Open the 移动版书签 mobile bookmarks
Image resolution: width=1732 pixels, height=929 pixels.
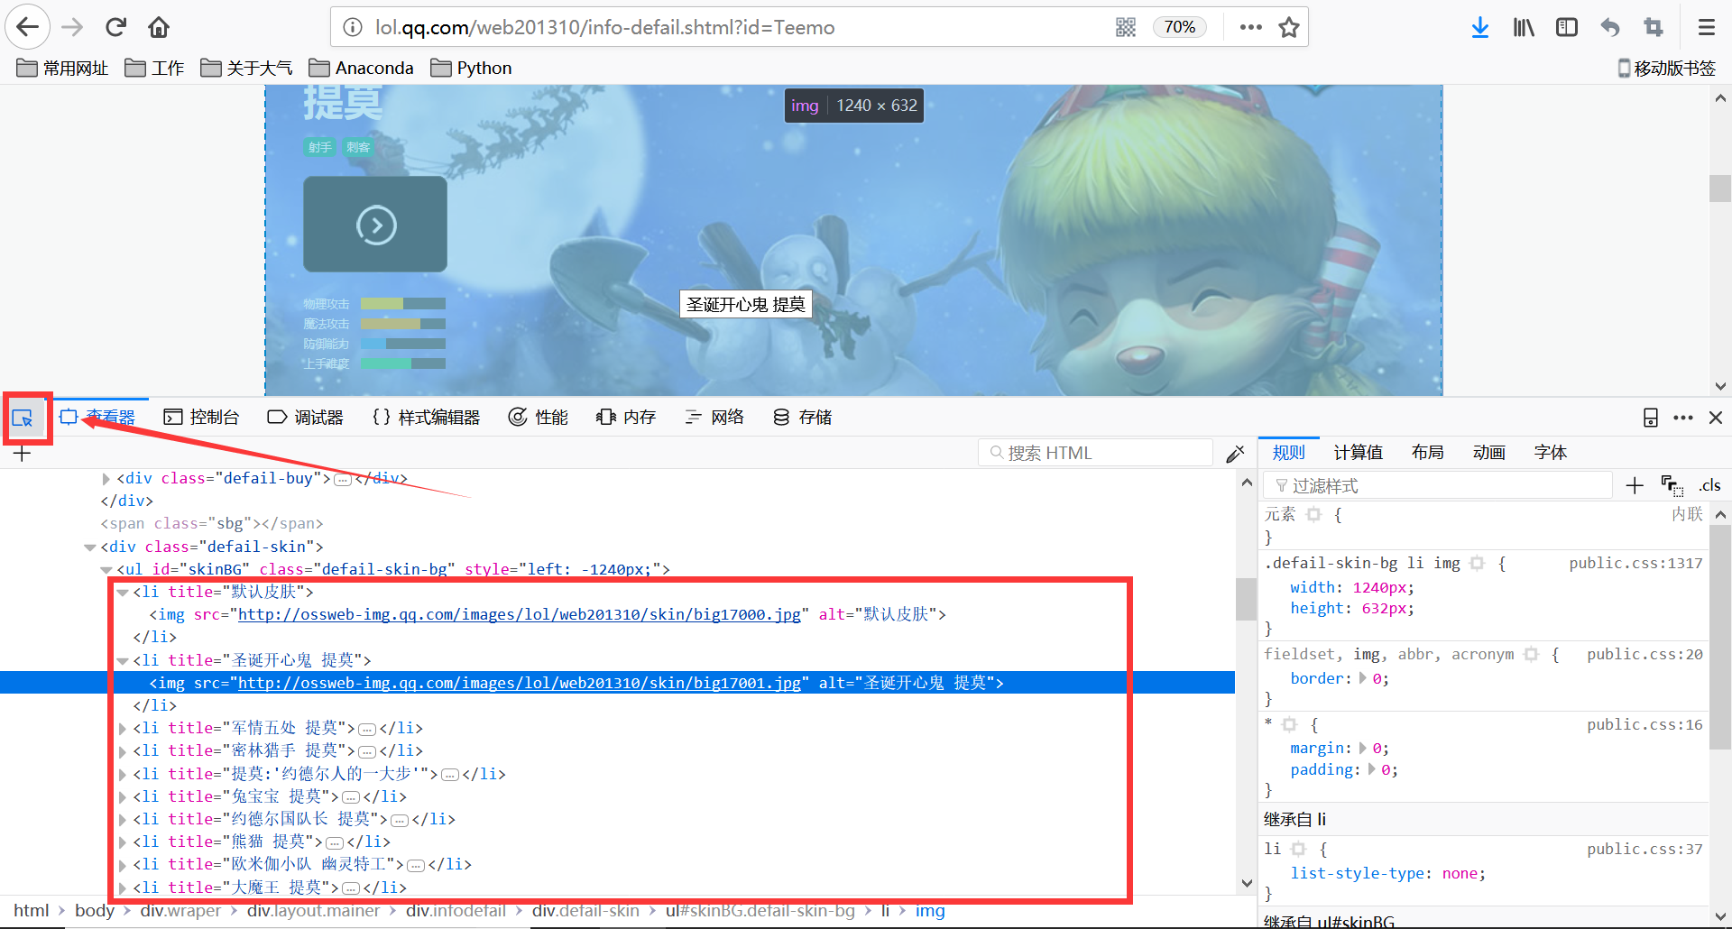coord(1666,68)
